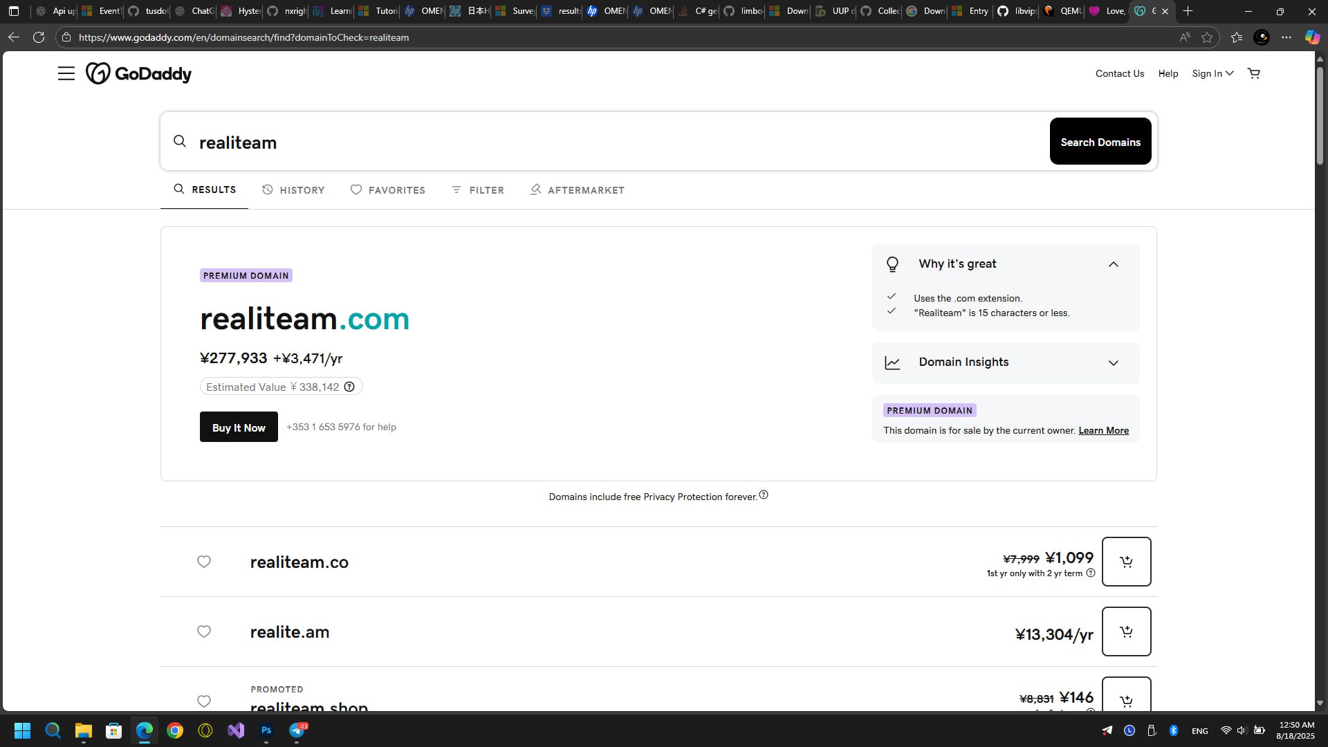Favorite realite.am with heart icon
The width and height of the screenshot is (1328, 747).
click(204, 631)
